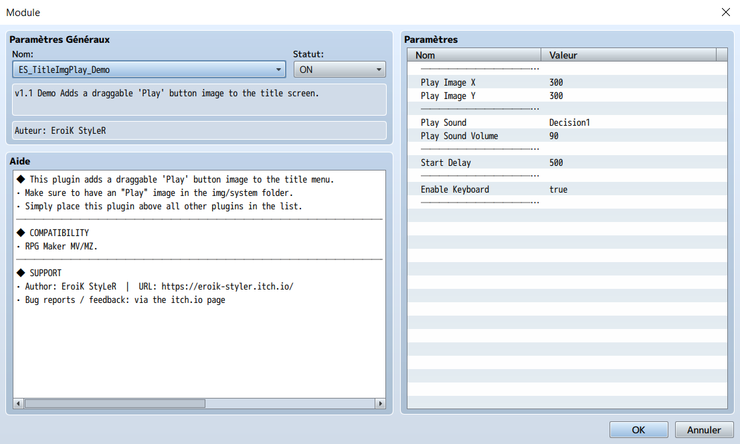The width and height of the screenshot is (740, 444).
Task: Select the Play Sound parameter row
Action: coord(567,122)
